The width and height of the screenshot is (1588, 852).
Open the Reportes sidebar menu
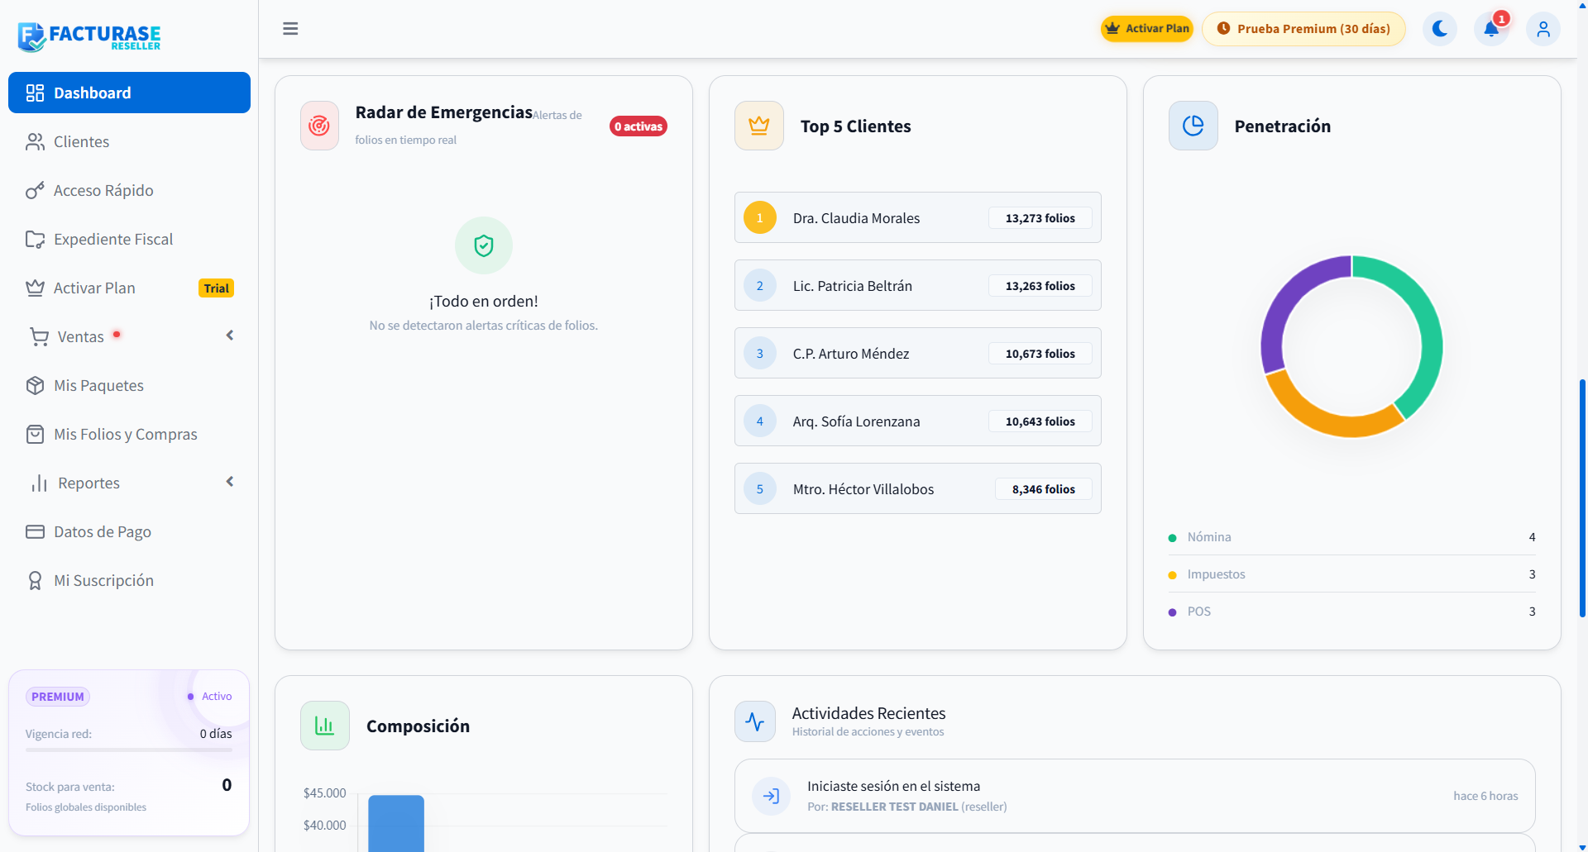[129, 483]
